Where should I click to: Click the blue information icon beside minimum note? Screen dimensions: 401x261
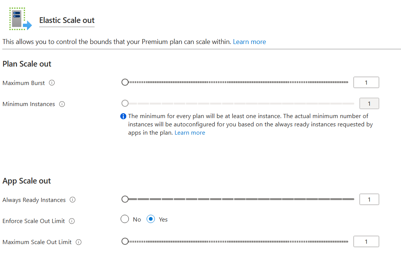point(123,116)
